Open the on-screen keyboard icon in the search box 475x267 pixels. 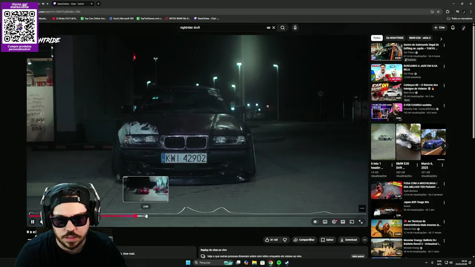coord(268,27)
